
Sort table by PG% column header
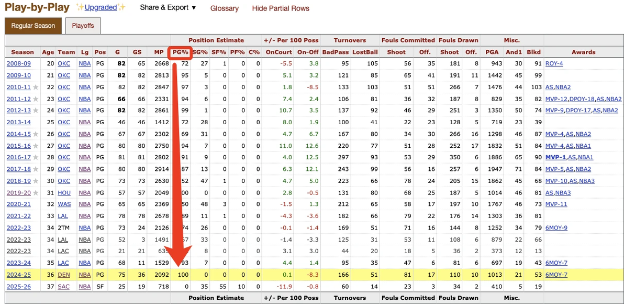point(181,52)
